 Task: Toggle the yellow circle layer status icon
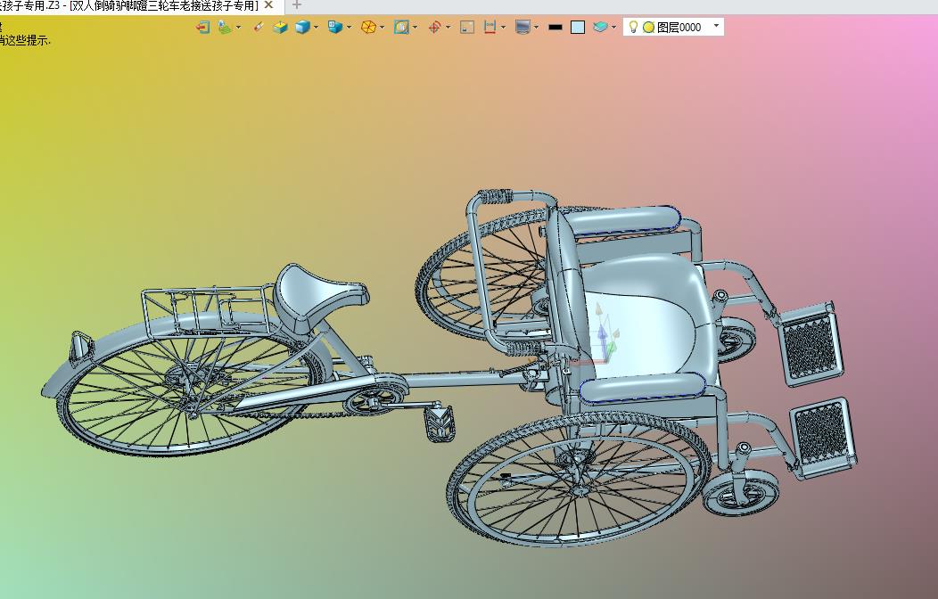pyautogui.click(x=648, y=27)
